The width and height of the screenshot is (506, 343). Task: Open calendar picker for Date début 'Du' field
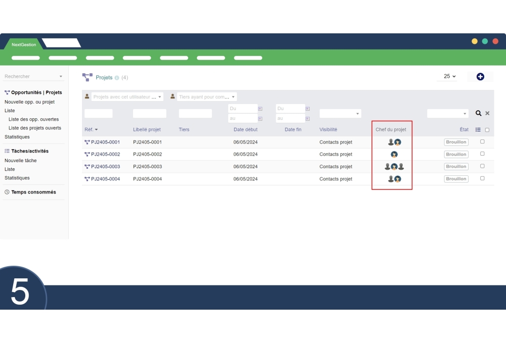260,109
